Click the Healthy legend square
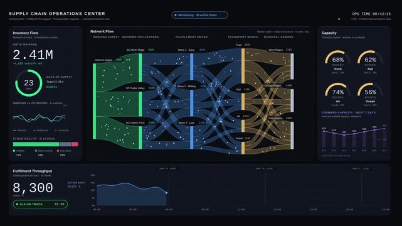Image resolution: width=402 pixels, height=226 pixels. (14, 151)
